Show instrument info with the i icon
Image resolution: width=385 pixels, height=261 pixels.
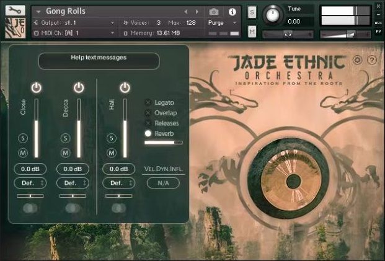(232, 12)
